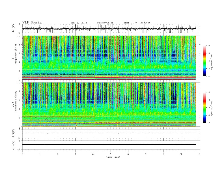The height and width of the screenshot is (173, 224).
Task: Click the "-5" tick on the lower colorbar
Action: (x=208, y=108)
